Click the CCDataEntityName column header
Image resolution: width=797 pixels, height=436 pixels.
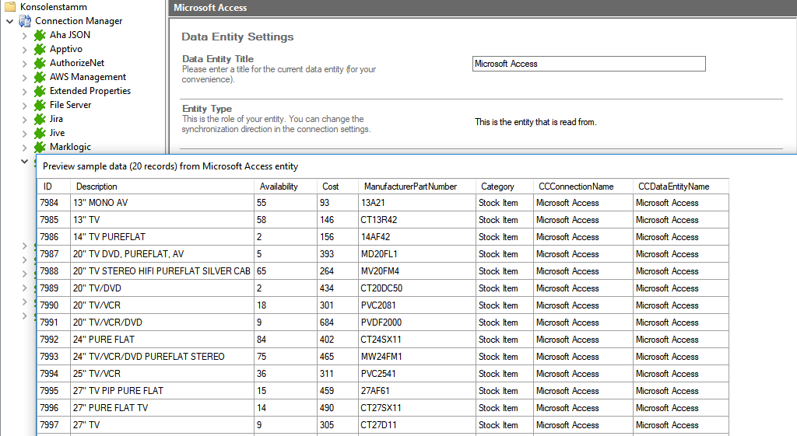[x=680, y=187]
